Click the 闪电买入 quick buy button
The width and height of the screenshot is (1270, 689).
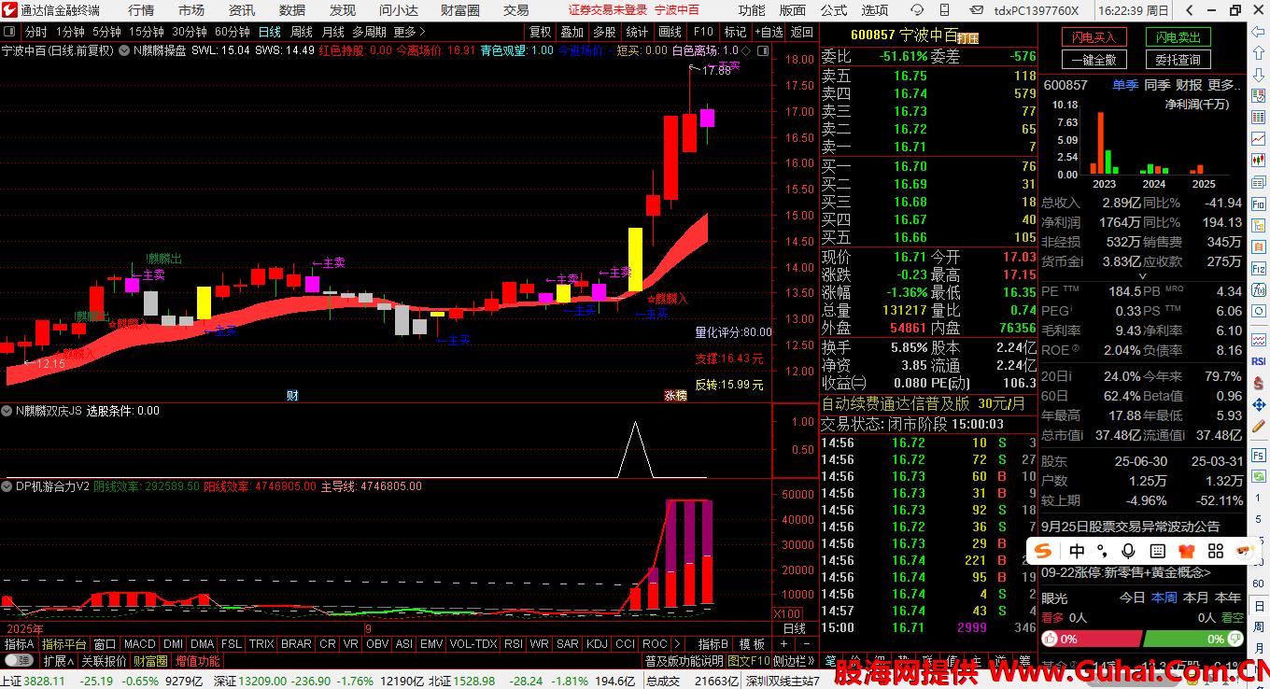click(1094, 37)
